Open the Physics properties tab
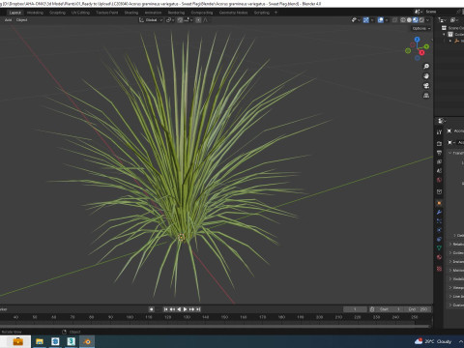 pyautogui.click(x=439, y=230)
